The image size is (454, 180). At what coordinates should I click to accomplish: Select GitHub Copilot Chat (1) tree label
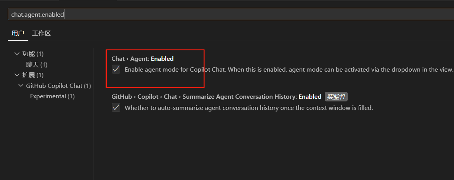tap(59, 86)
